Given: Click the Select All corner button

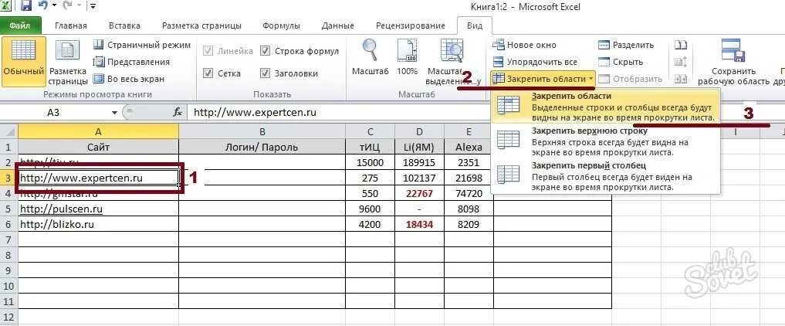Looking at the screenshot, I should point(9,131).
